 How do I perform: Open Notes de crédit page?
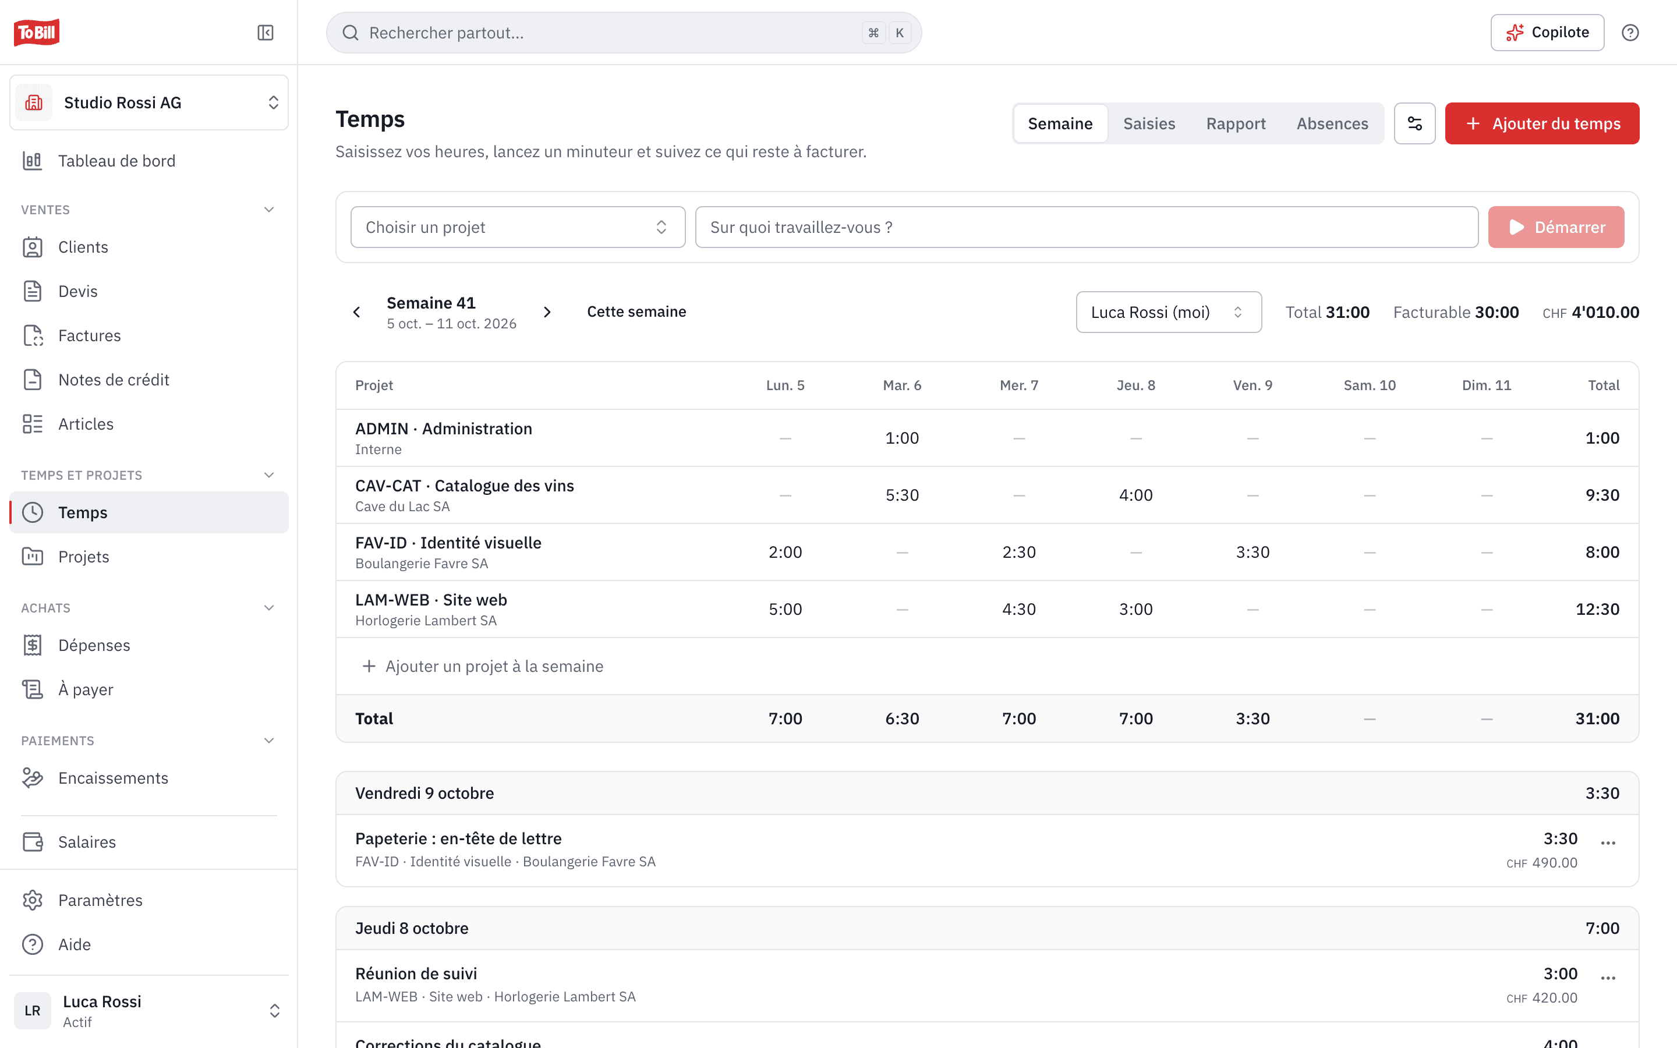[x=149, y=380]
